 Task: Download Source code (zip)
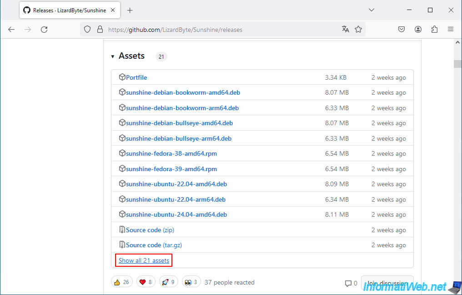tap(150, 230)
